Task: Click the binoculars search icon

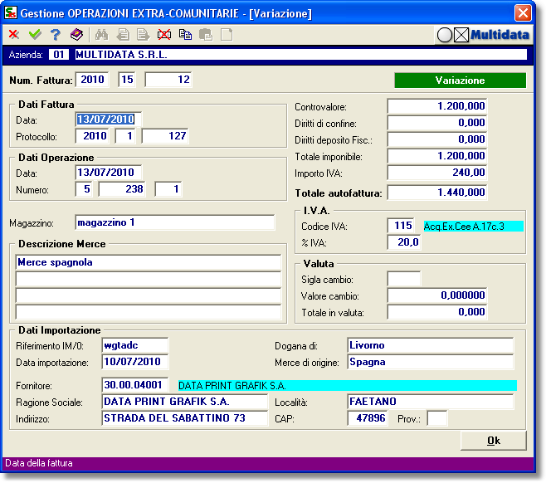Action: [102, 35]
